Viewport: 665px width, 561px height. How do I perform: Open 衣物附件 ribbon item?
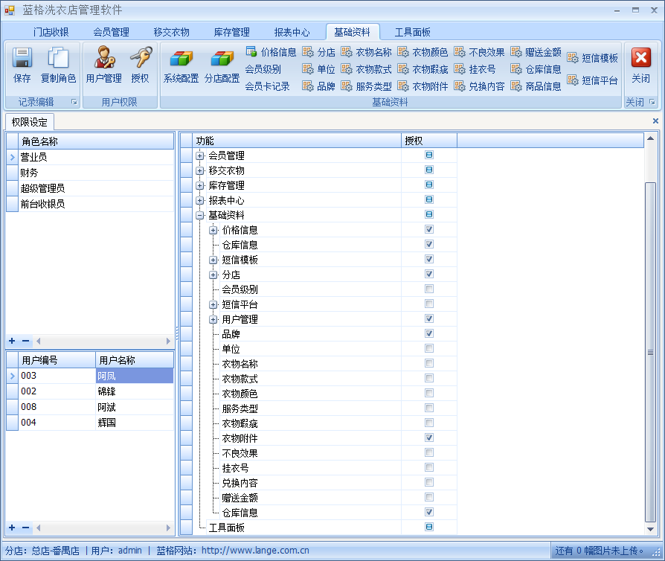coord(423,86)
